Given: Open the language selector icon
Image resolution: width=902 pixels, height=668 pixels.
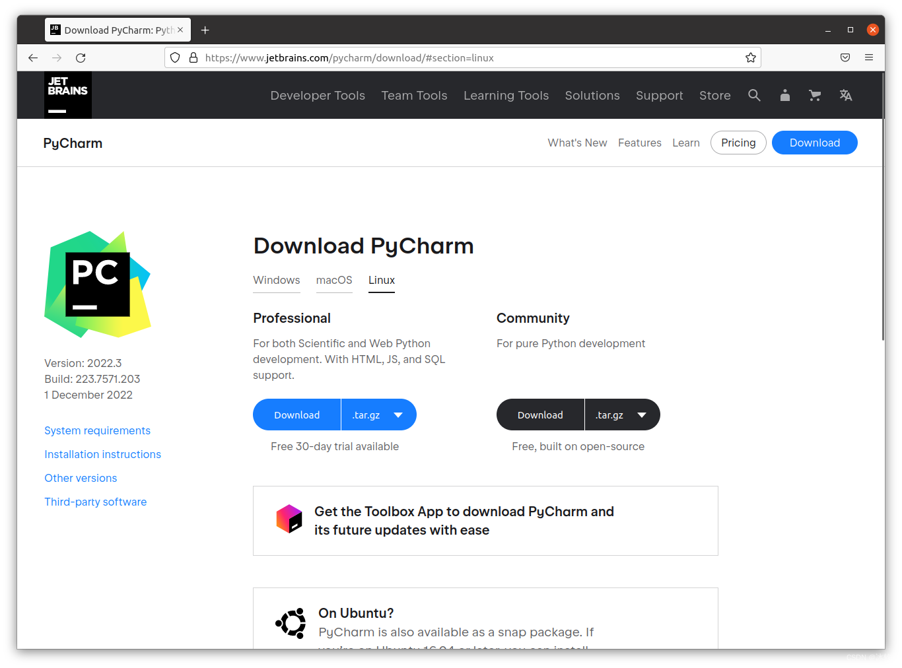Looking at the screenshot, I should [x=846, y=95].
